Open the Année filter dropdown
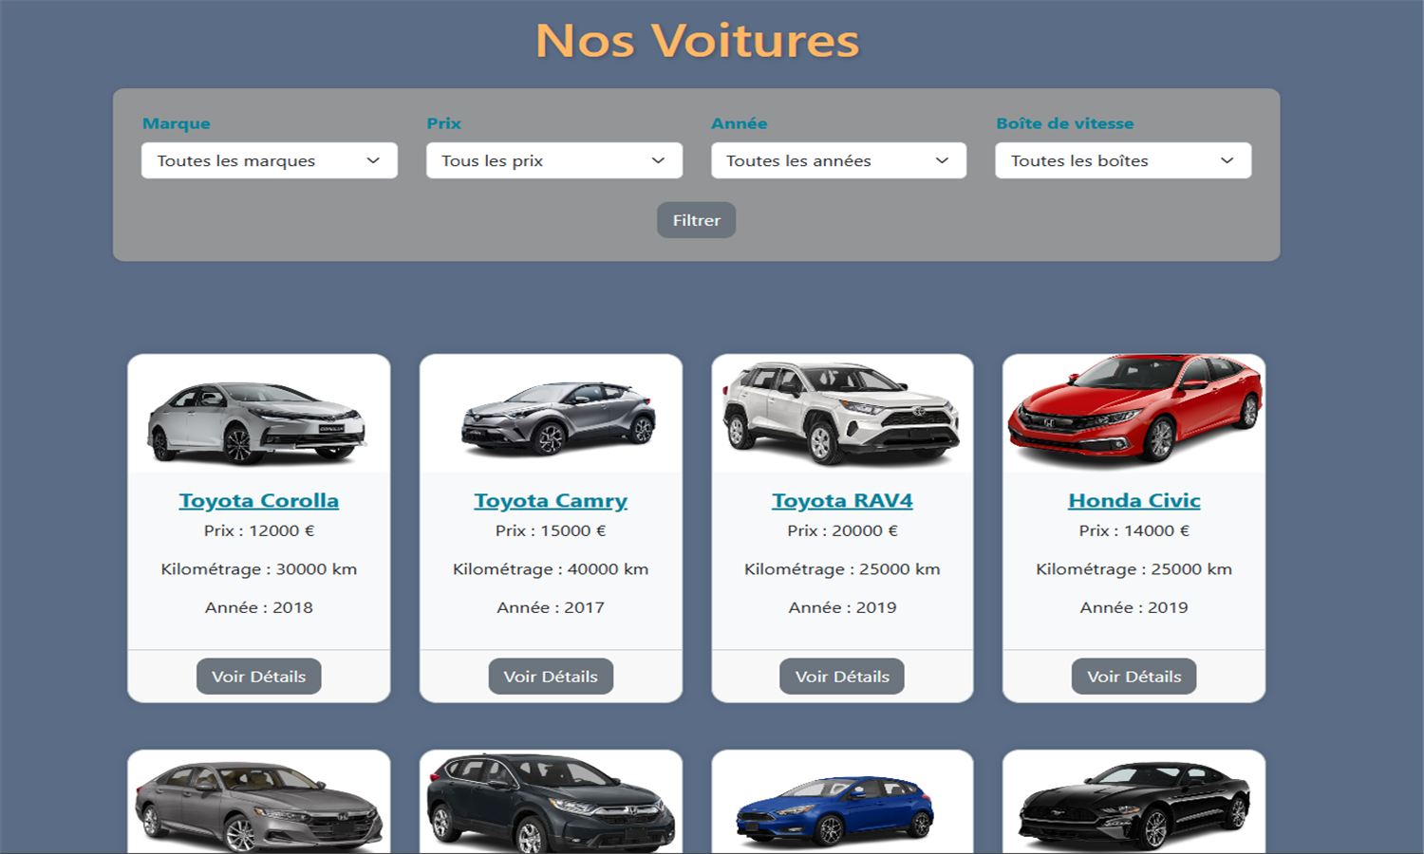The height and width of the screenshot is (854, 1424). [838, 160]
